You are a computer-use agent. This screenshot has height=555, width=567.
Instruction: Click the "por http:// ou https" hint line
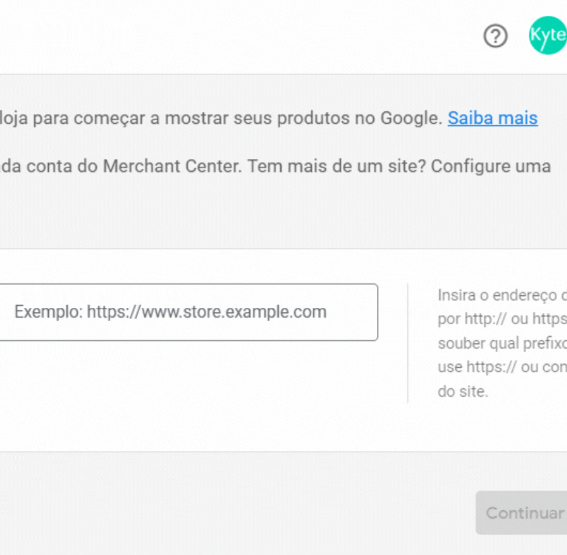(502, 319)
